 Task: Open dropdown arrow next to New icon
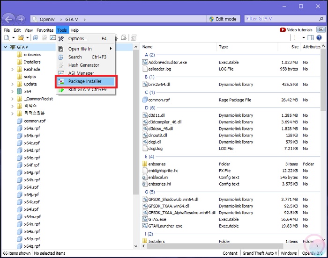[13, 38]
